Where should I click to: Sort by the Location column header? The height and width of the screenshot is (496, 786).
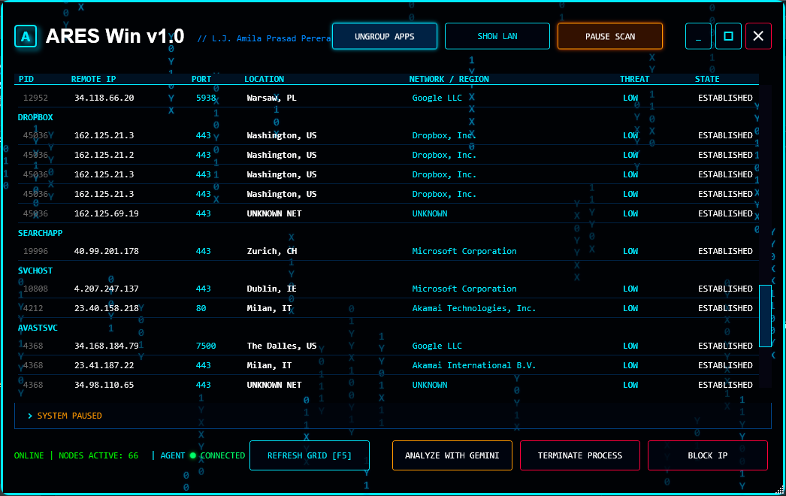point(265,79)
